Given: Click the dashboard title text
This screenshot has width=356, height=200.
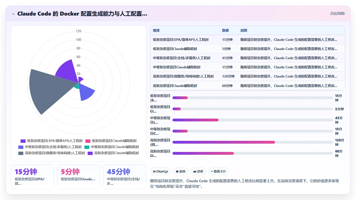Looking at the screenshot, I should [82, 14].
